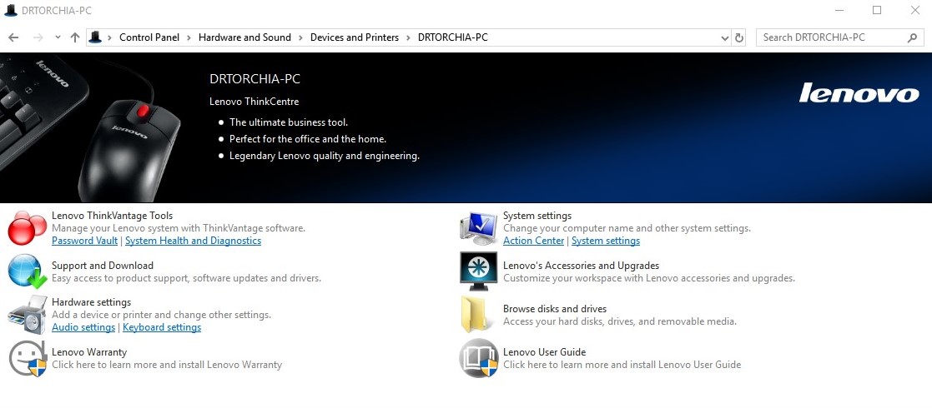Open the recent locations dropdown arrow

coord(58,37)
